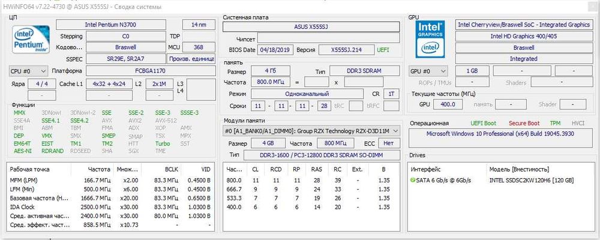Viewport: 600px width, 240px height.
Task: Click the Turbo feature label
Action: coord(163,143)
